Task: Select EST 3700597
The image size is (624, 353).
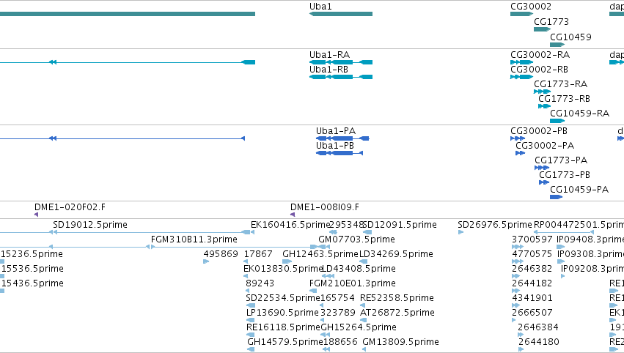Action: [x=532, y=239]
